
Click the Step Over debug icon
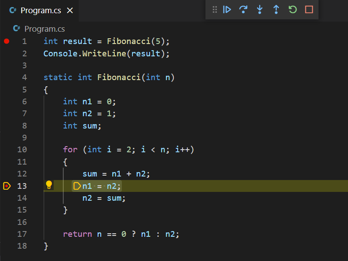tap(243, 9)
